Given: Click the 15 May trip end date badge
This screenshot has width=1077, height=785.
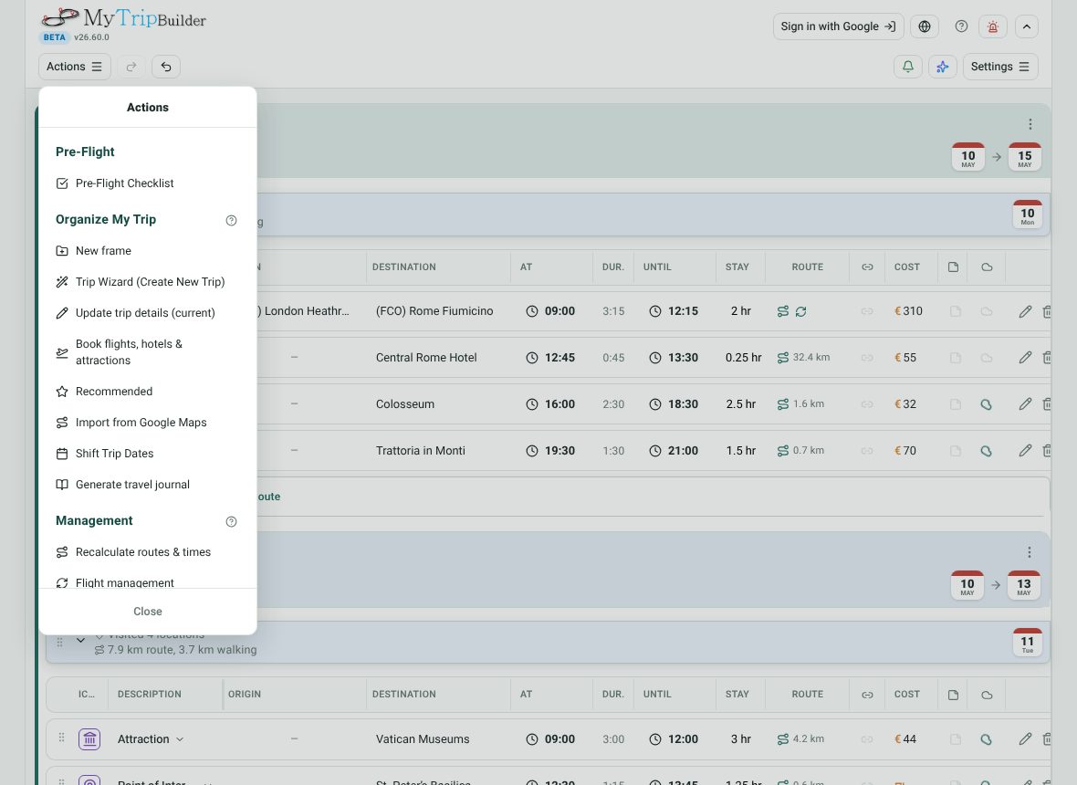Looking at the screenshot, I should 1024,157.
